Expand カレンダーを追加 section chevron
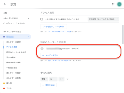124x93 pixels. tap(29, 18)
